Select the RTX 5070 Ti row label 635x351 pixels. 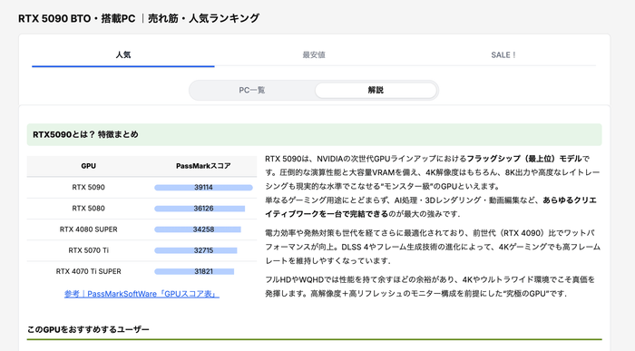coord(88,250)
